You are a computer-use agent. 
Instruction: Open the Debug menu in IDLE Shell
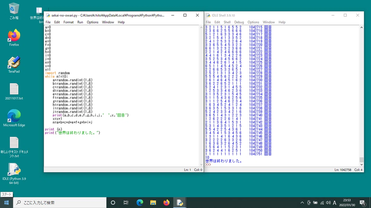pyautogui.click(x=239, y=22)
